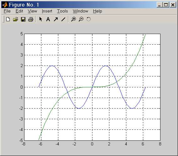The image size is (178, 156).
Task: Click the y-axis tick label -3
Action: pos(21,119)
